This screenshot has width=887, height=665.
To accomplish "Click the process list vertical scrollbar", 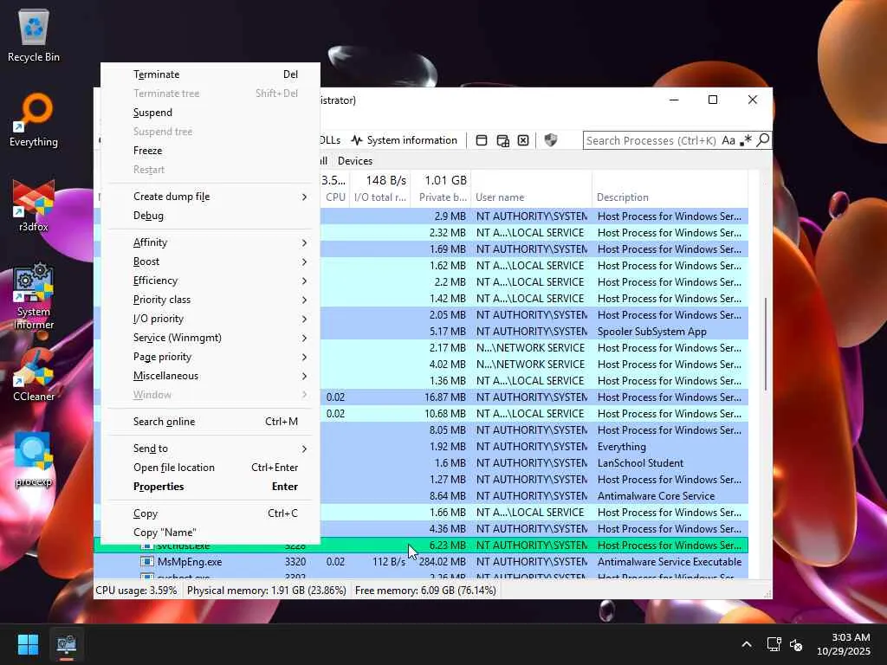I will (x=766, y=344).
